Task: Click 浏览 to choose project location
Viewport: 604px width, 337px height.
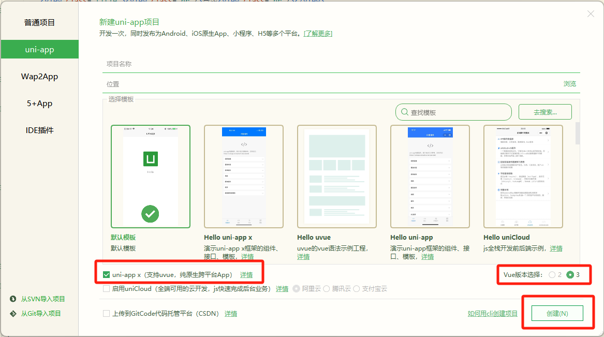Action: (x=570, y=83)
